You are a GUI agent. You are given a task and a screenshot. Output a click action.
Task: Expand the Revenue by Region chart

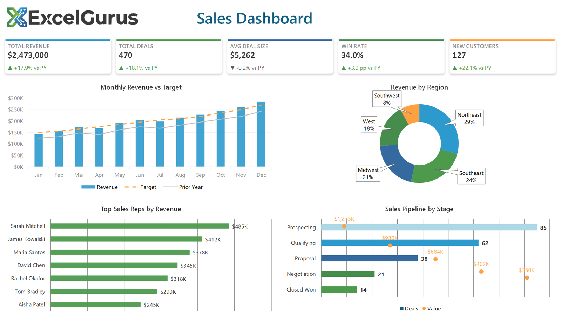tap(419, 87)
